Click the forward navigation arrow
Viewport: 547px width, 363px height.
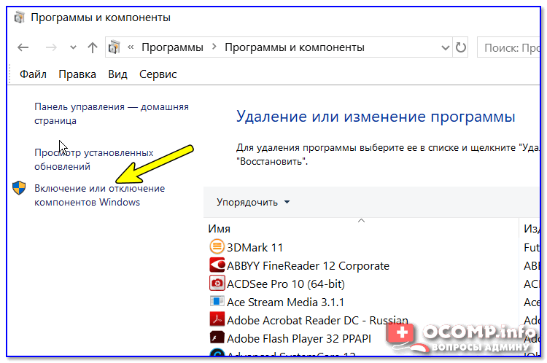[x=51, y=47]
